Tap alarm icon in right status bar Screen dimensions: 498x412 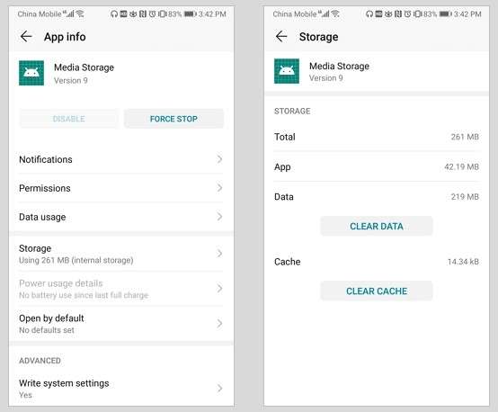407,14
